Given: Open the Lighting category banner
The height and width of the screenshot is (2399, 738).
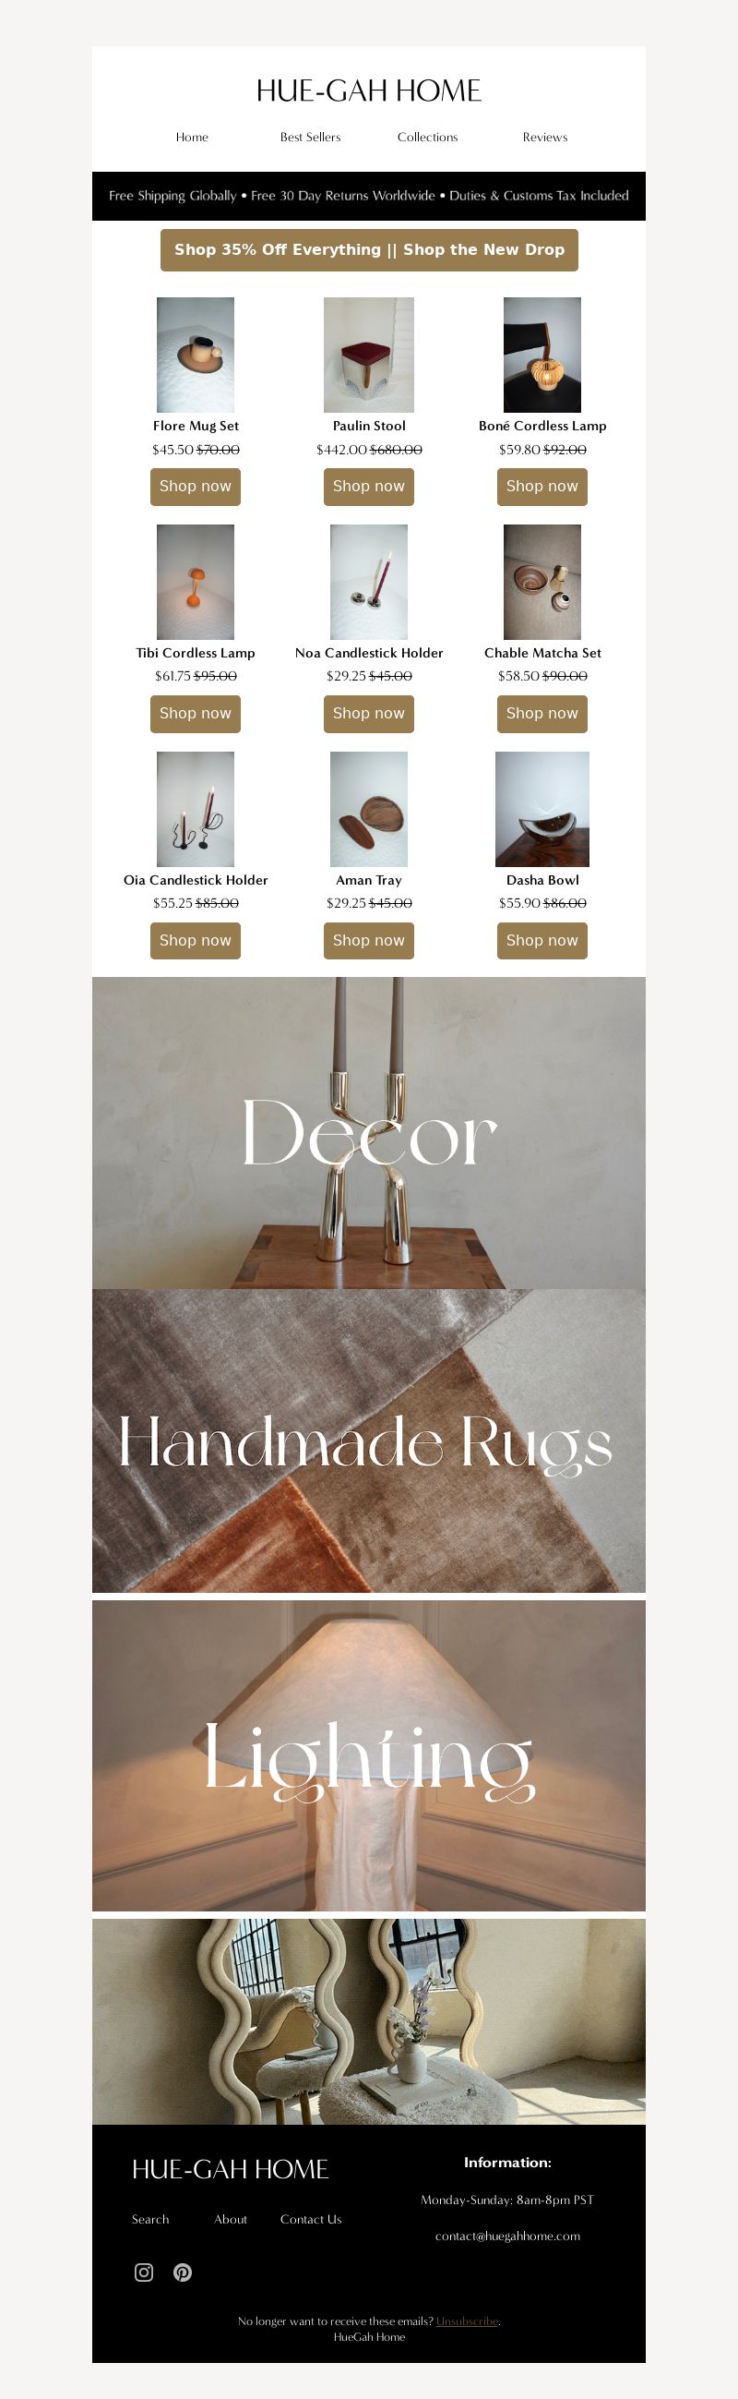Looking at the screenshot, I should pos(368,1755).
